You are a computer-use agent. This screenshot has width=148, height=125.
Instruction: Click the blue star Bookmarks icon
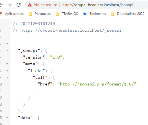pyautogui.click(x=85, y=14)
